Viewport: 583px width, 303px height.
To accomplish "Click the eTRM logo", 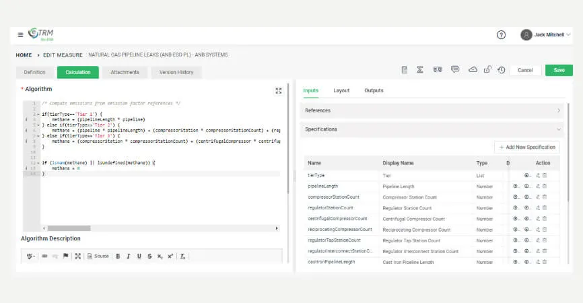I will click(41, 34).
